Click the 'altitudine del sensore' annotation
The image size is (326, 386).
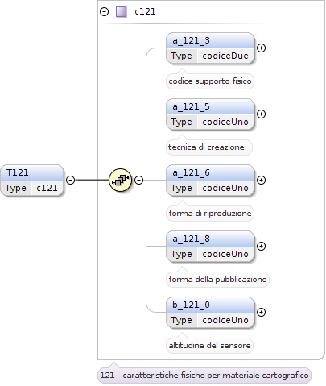(209, 346)
